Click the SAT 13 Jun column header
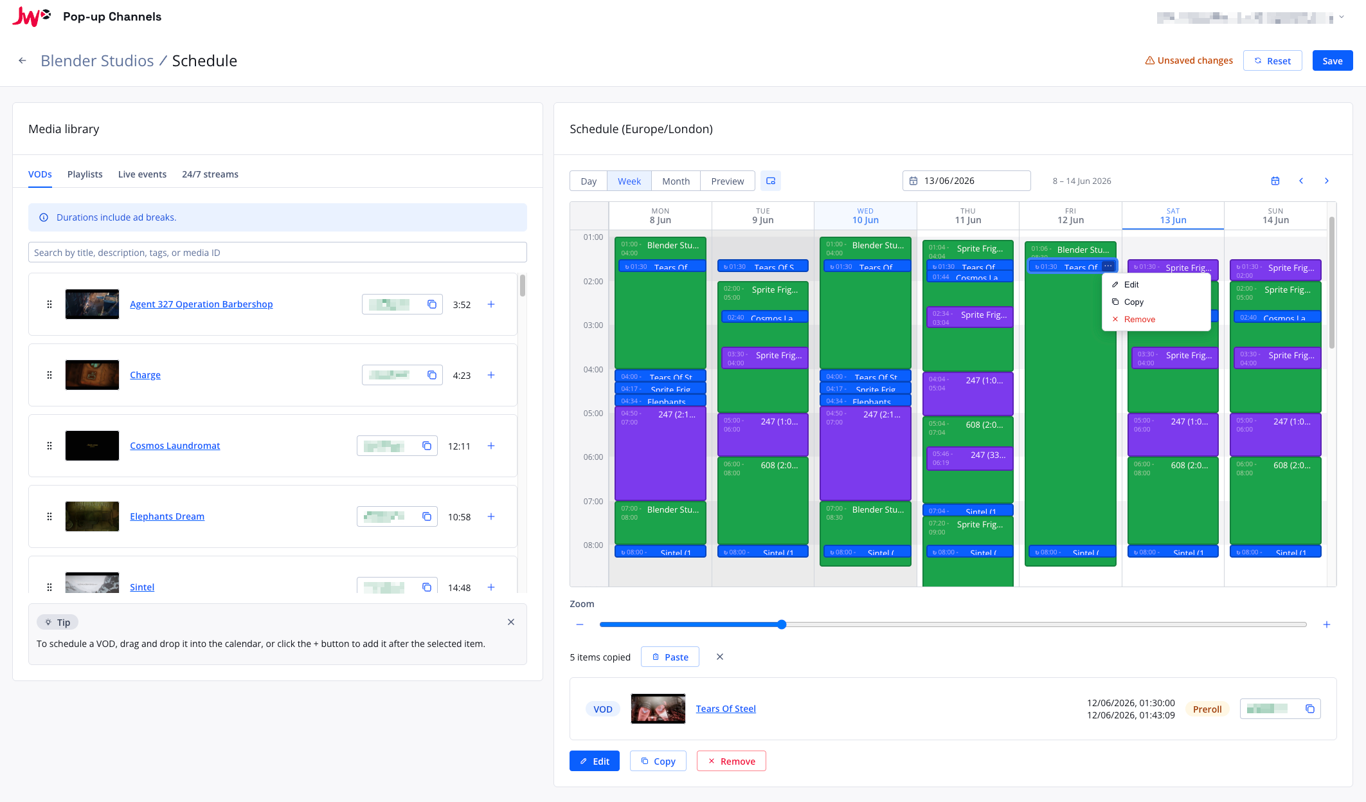This screenshot has width=1366, height=802. click(1173, 215)
